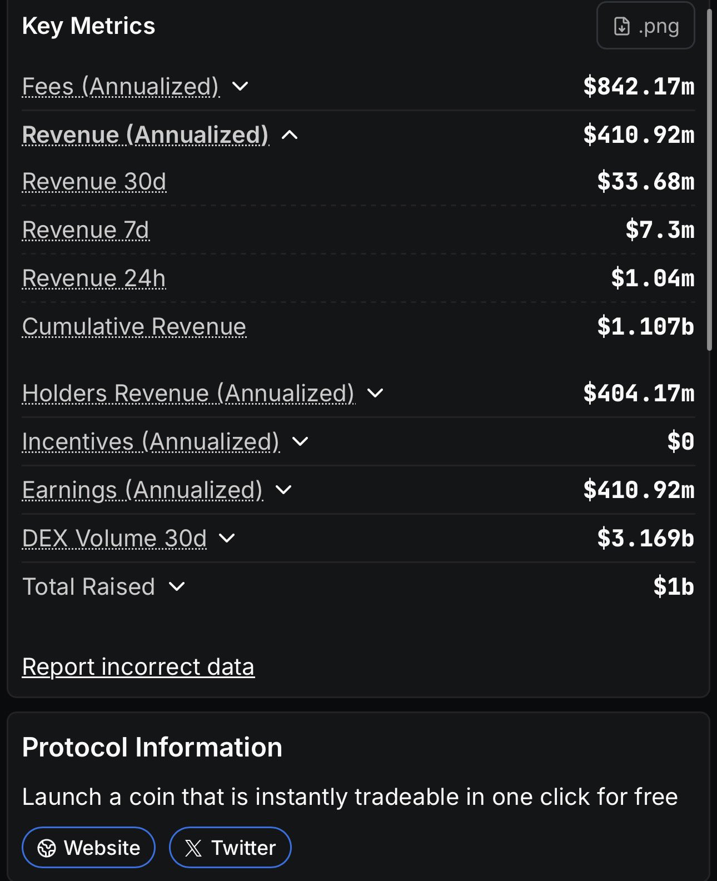Click the Revenue 7d label
The width and height of the screenshot is (717, 881).
click(86, 230)
